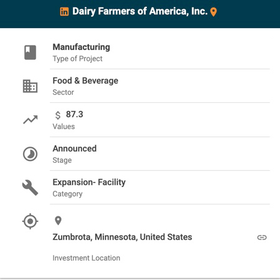Click the Type of Project book icon
The height and width of the screenshot is (280, 280).
[30, 52]
